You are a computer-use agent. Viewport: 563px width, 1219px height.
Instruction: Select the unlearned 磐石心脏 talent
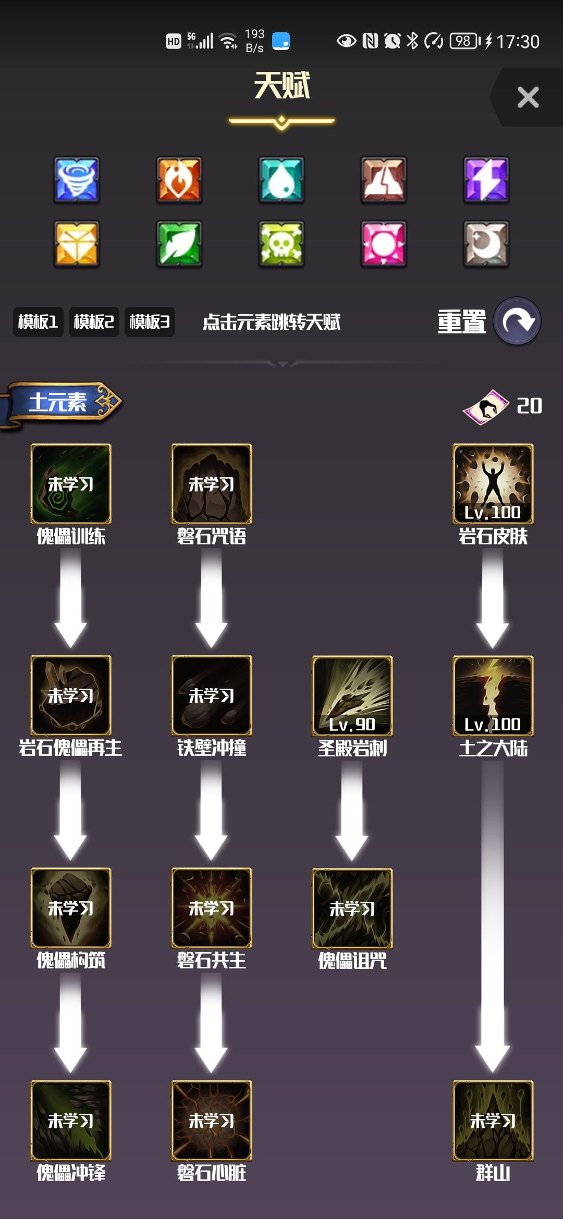point(212,1121)
